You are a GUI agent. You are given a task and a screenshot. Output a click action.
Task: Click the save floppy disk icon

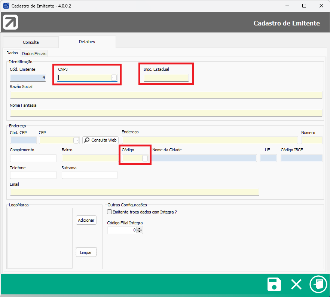(x=274, y=284)
